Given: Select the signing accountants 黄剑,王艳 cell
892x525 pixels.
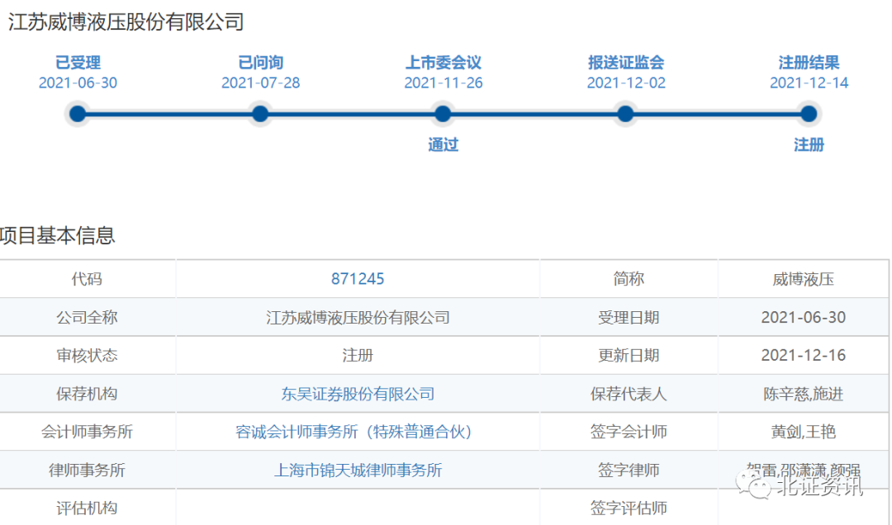Looking at the screenshot, I should [x=803, y=432].
